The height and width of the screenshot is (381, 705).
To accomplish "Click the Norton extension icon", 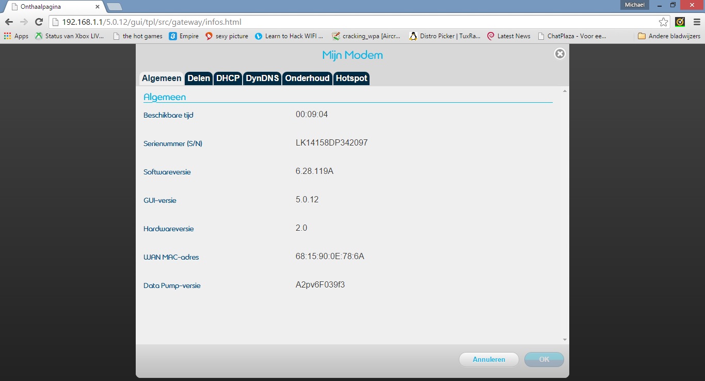I will pyautogui.click(x=680, y=22).
